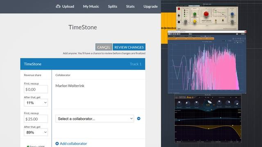Click the TimeStone track header bar
Screen dimensions: 262x147
point(83,64)
